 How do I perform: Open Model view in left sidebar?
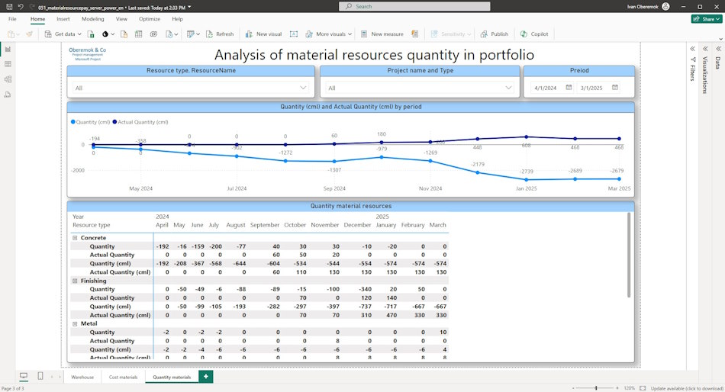click(x=8, y=79)
